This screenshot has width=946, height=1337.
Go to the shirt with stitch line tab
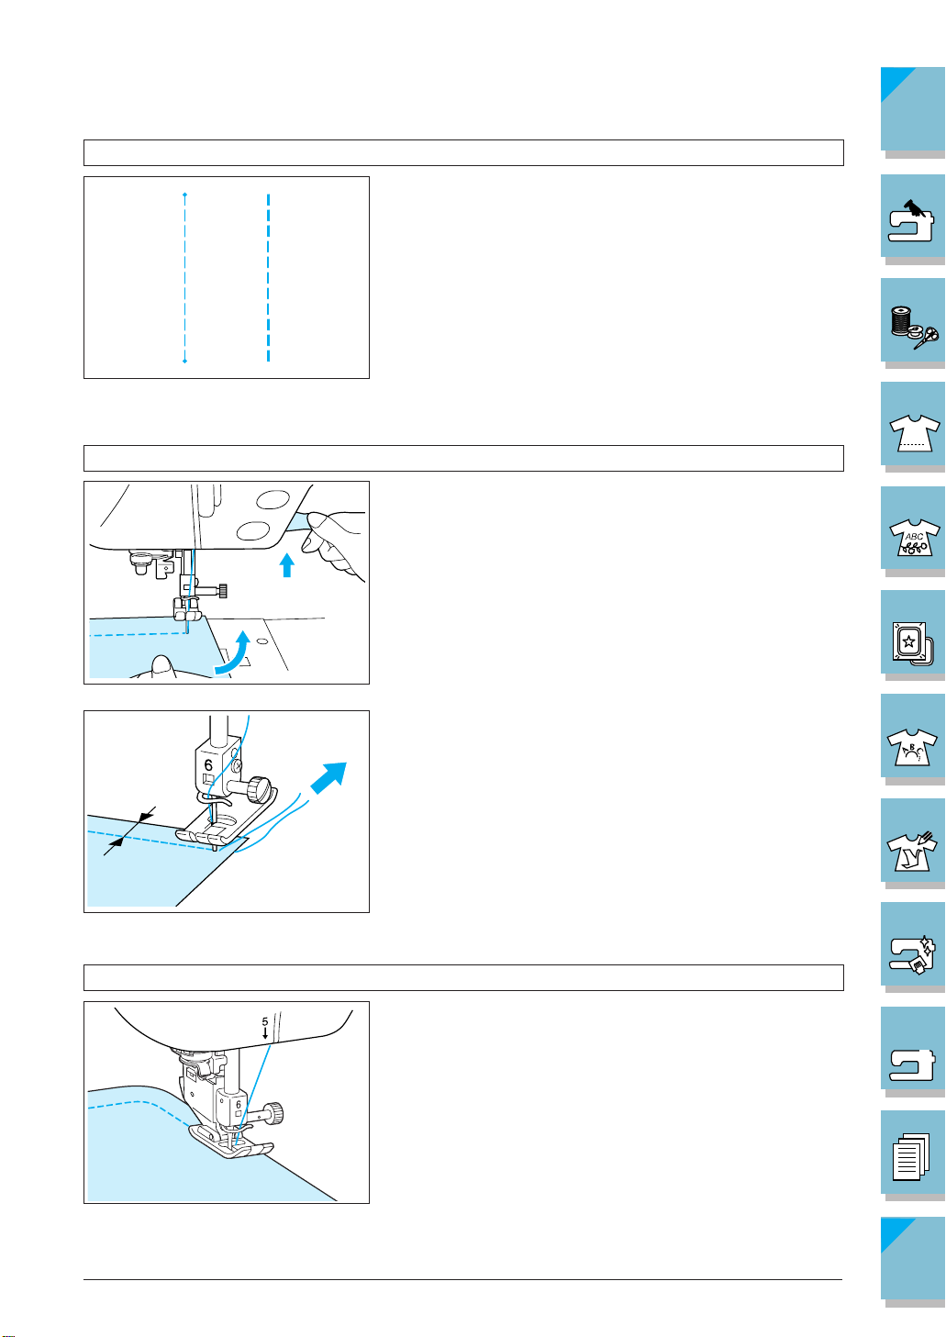click(913, 424)
